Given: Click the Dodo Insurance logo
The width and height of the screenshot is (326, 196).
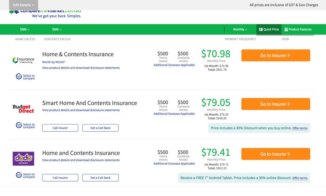Looking at the screenshot, I should [23, 159].
